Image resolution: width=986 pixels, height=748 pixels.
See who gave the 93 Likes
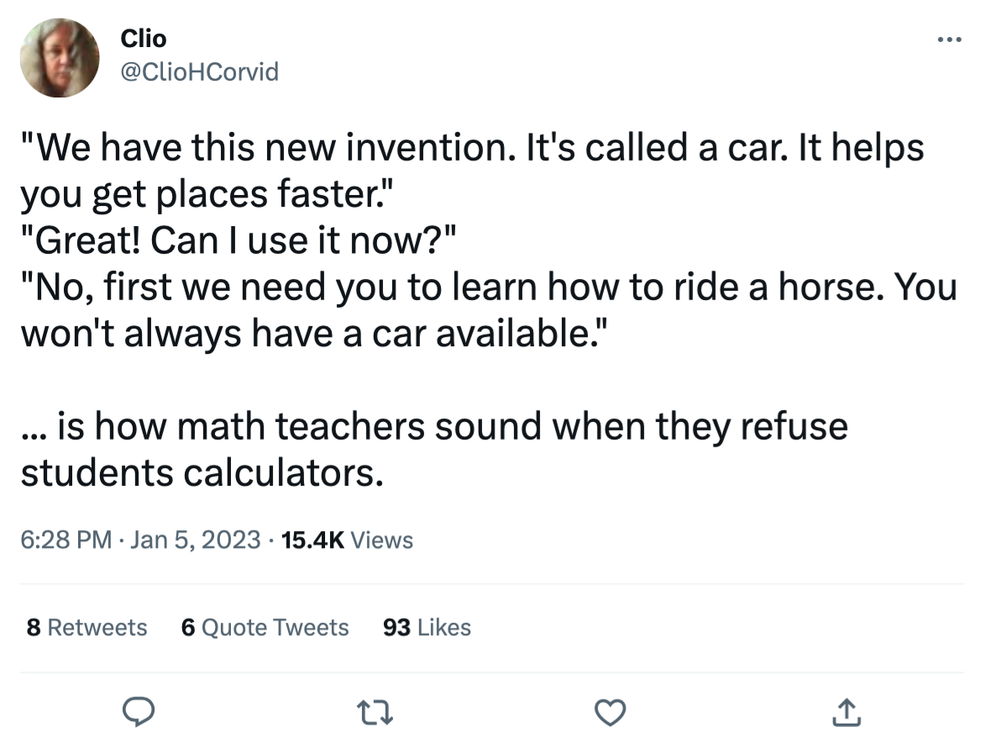click(426, 628)
